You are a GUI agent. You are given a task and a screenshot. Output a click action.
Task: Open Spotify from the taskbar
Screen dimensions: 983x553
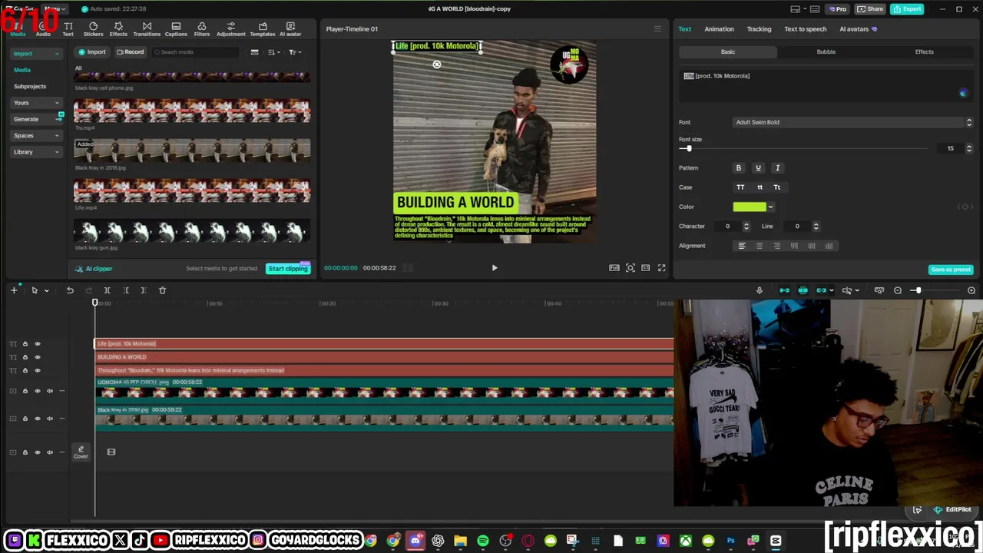click(x=483, y=541)
